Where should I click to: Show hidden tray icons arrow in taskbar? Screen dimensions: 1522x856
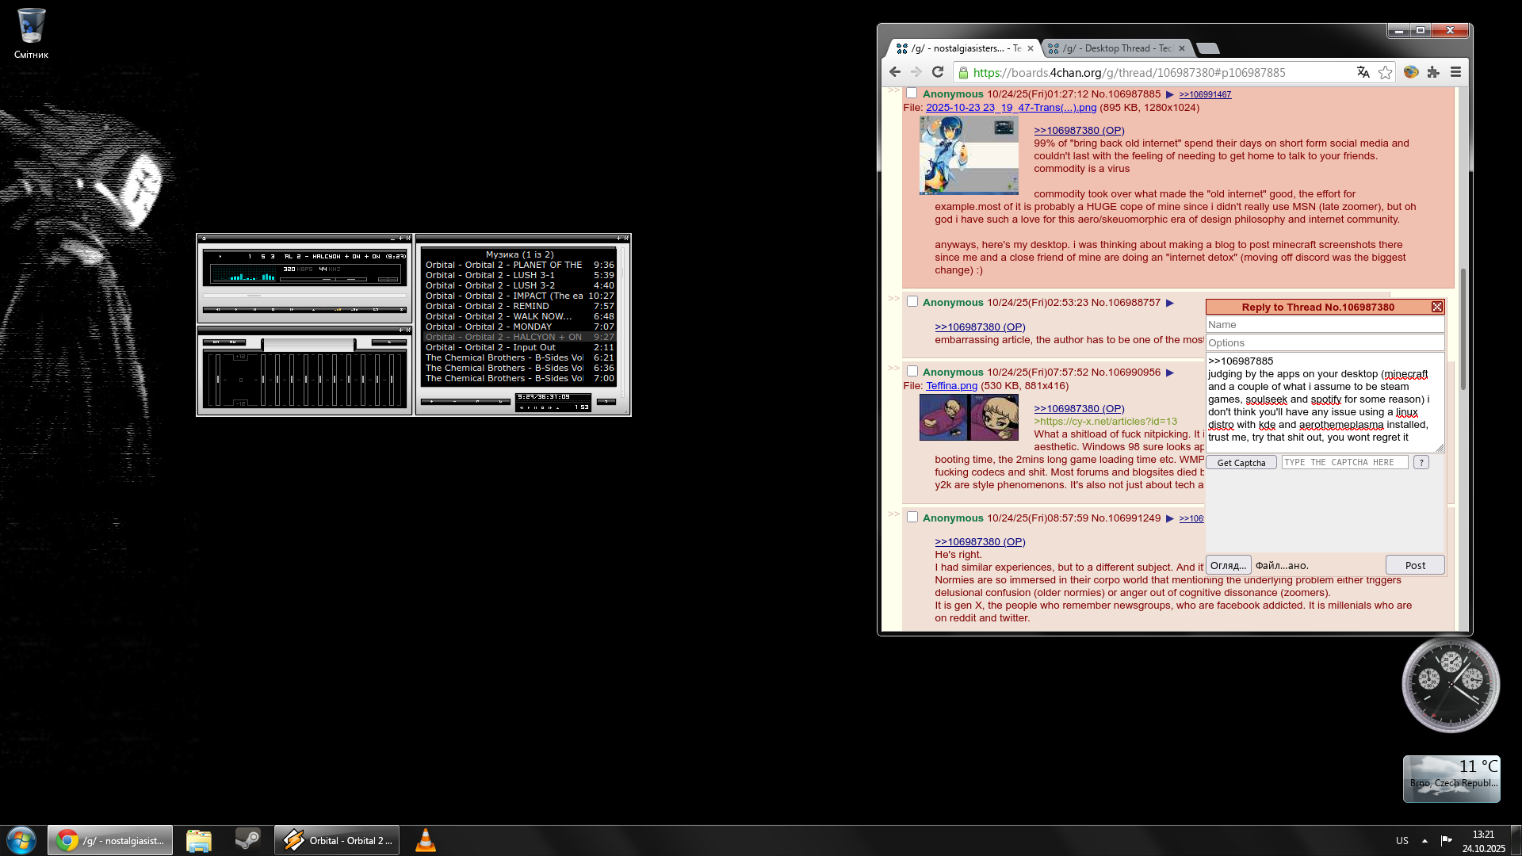[x=1424, y=841]
